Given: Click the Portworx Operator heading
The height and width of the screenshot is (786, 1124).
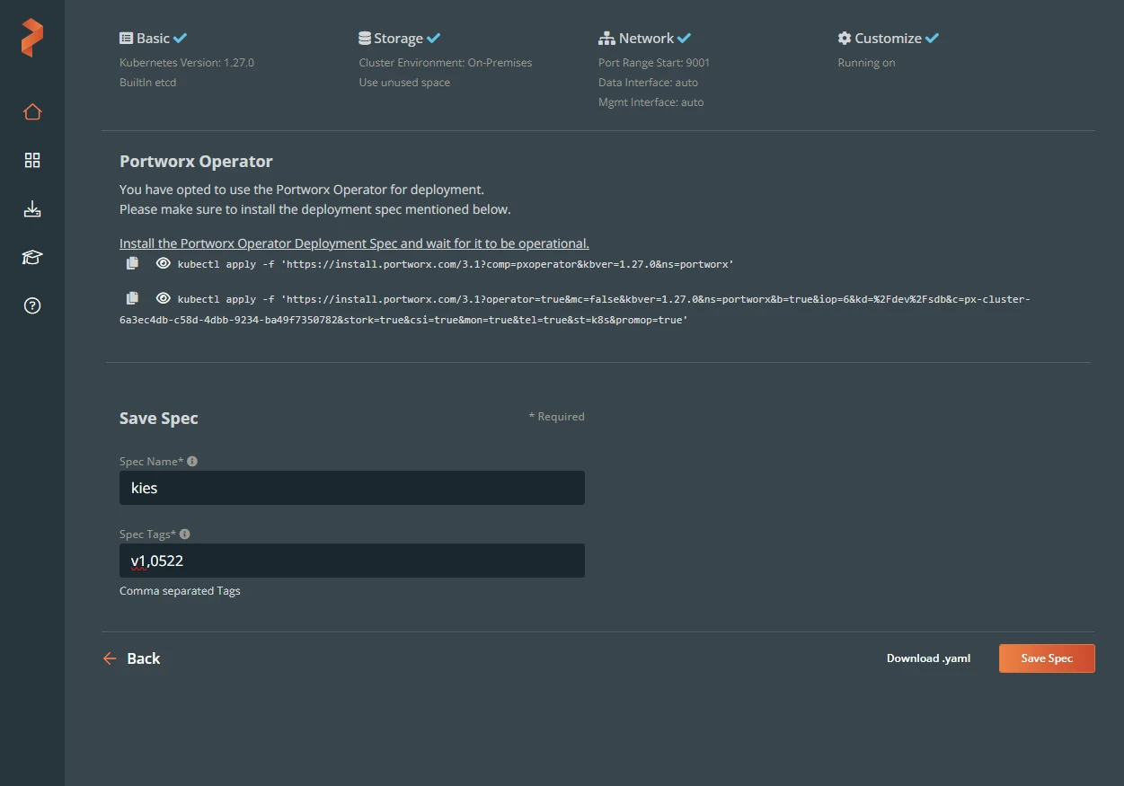Looking at the screenshot, I should [196, 162].
